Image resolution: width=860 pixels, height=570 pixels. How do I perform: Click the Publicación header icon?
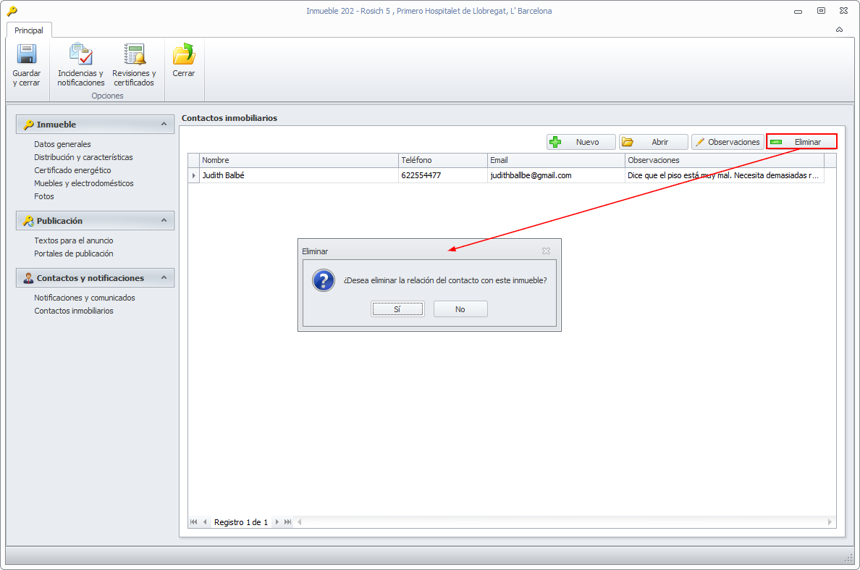pos(28,221)
